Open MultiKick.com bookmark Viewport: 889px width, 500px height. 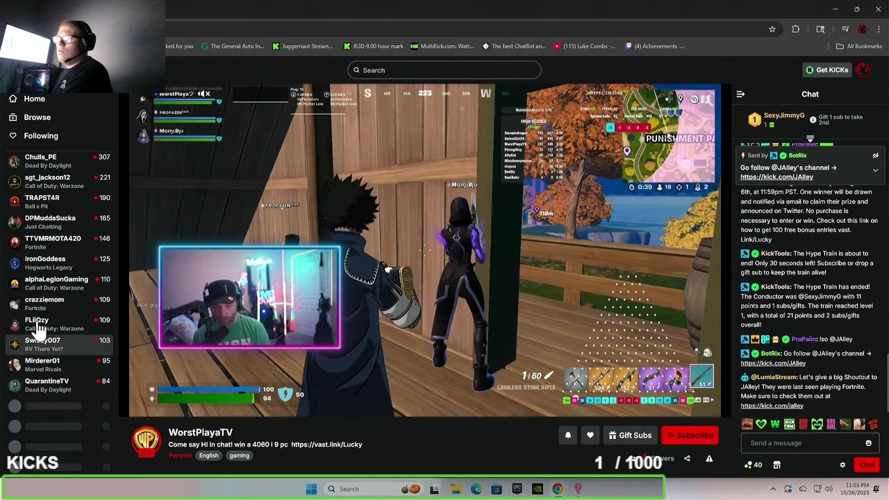(442, 47)
